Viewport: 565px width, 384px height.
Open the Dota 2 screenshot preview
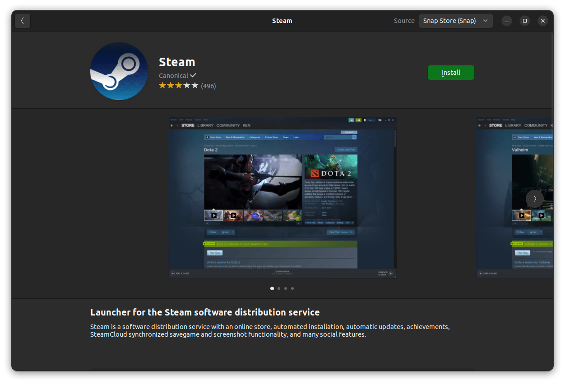tap(282, 197)
